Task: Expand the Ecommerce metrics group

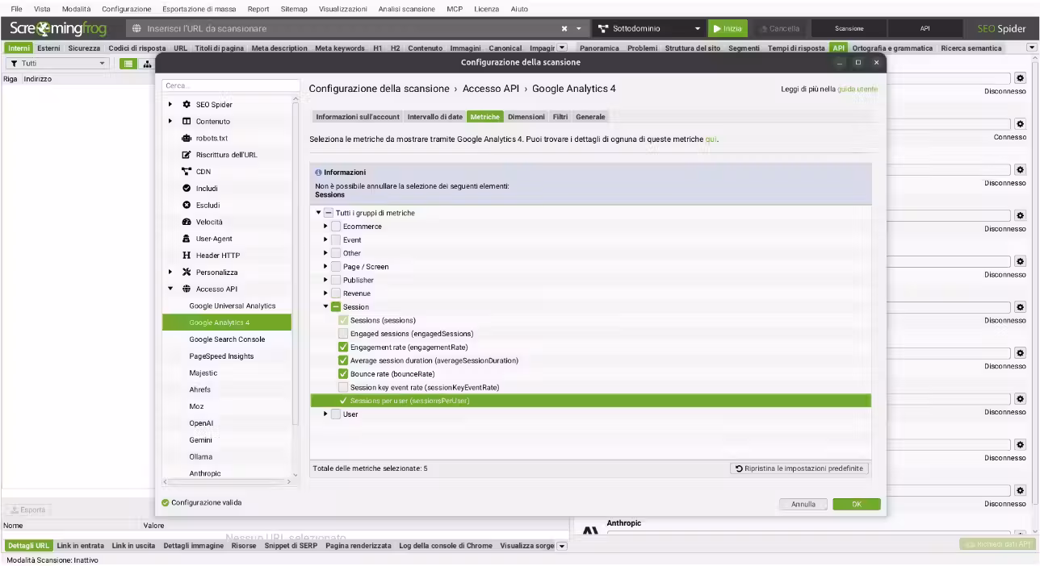Action: click(326, 227)
